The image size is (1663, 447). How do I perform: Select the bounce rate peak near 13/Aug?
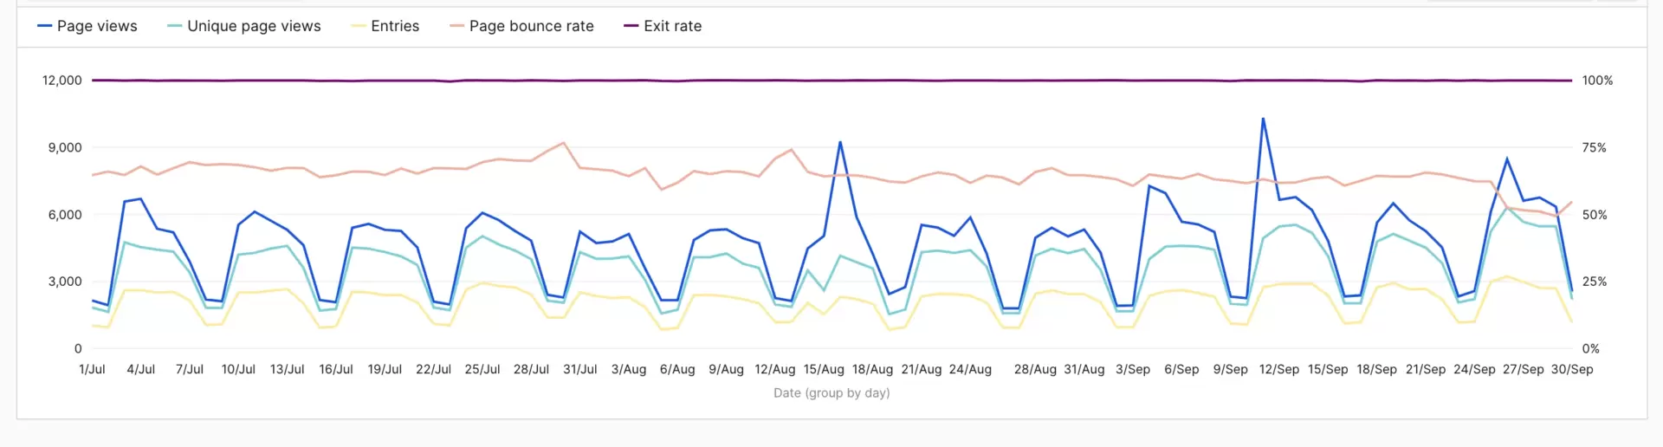click(x=791, y=150)
